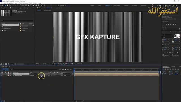Select the Clone Stamp tool

(36, 5)
